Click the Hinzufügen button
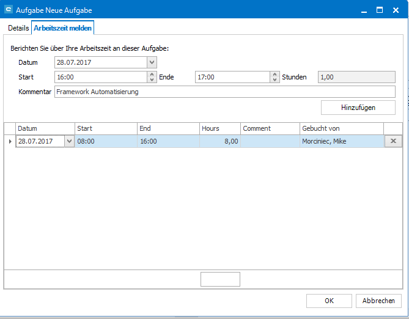This screenshot has width=409, height=319. [x=358, y=108]
